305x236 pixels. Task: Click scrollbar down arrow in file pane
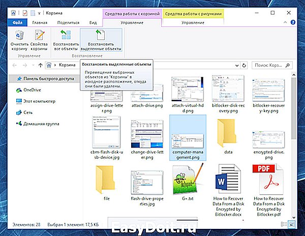[x=294, y=218]
